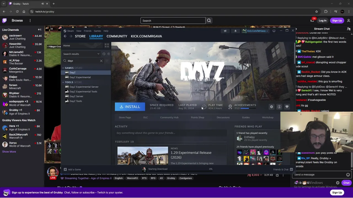Open forsen's Minecraft channel

coord(22,87)
